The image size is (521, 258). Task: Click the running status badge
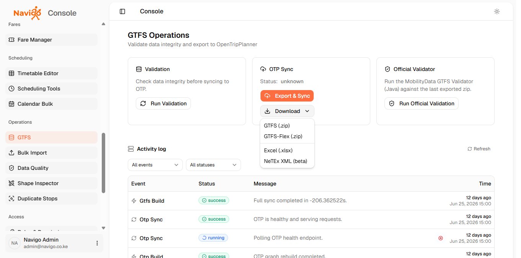(x=213, y=238)
